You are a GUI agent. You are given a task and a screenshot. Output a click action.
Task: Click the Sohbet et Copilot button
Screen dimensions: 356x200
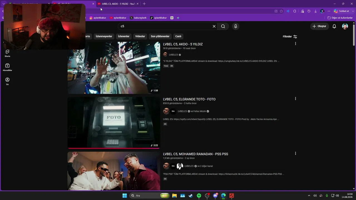point(342,11)
